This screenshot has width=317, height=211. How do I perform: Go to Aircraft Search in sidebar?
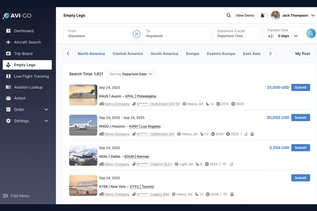click(27, 42)
